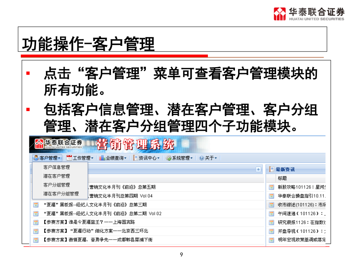
Task: Open the 明年宏观政策基调 news item
Action: pyautogui.click(x=302, y=240)
